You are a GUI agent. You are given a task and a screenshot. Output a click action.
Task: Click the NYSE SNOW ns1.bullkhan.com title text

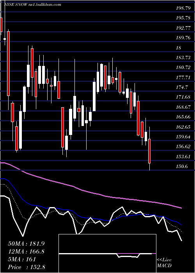click(32, 5)
